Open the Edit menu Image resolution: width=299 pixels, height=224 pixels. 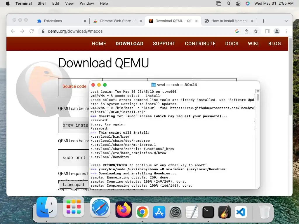(x=56, y=3)
